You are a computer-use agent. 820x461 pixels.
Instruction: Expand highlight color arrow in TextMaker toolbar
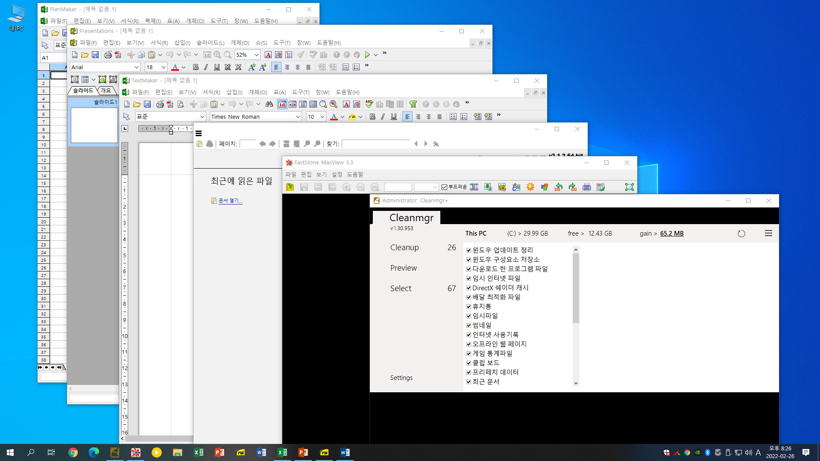[360, 117]
